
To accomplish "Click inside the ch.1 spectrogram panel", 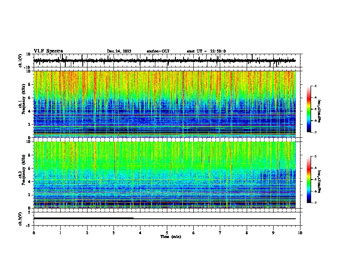I will click(x=165, y=104).
